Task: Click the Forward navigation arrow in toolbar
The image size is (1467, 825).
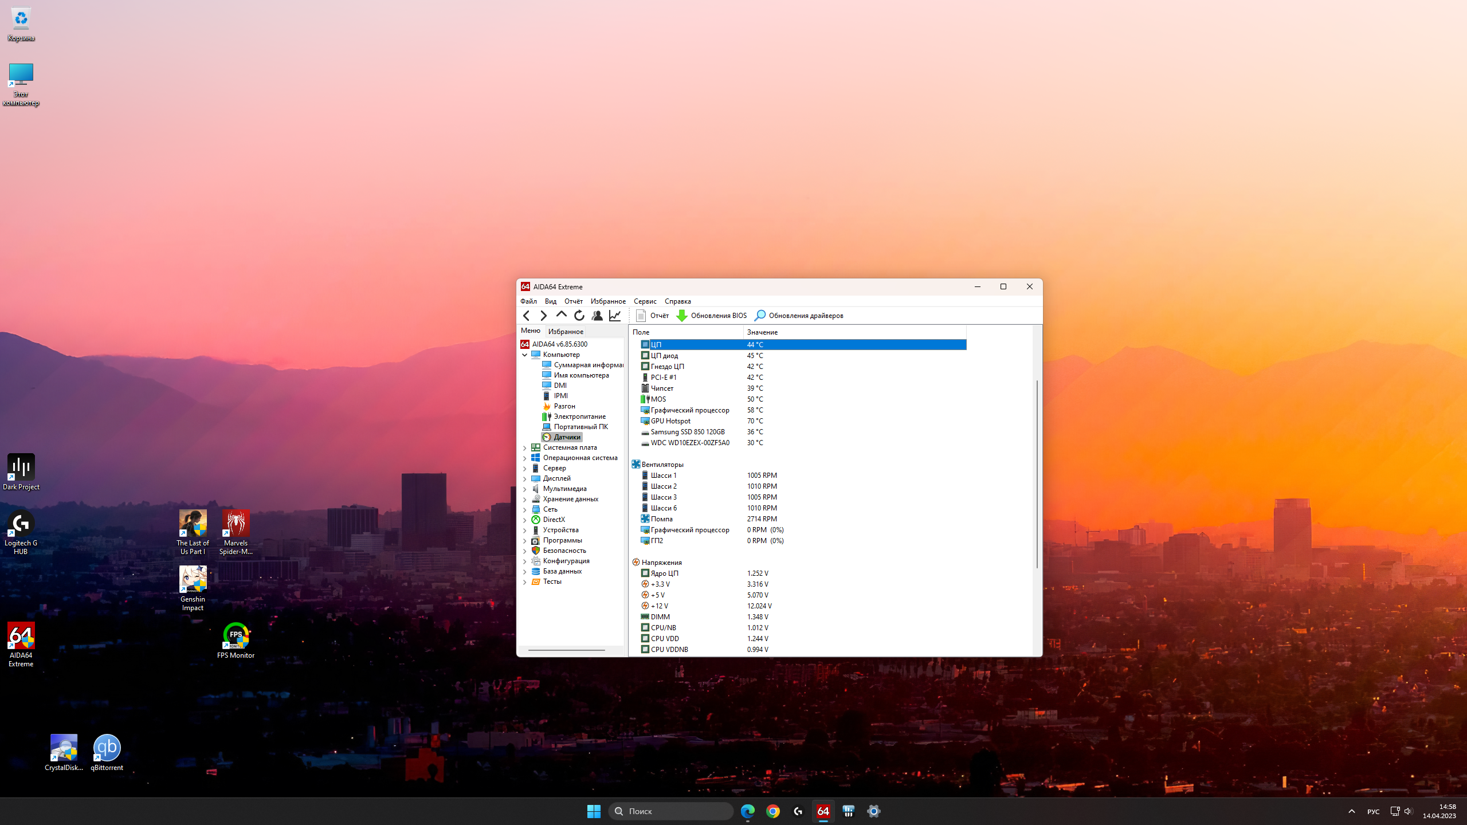Action: point(543,315)
